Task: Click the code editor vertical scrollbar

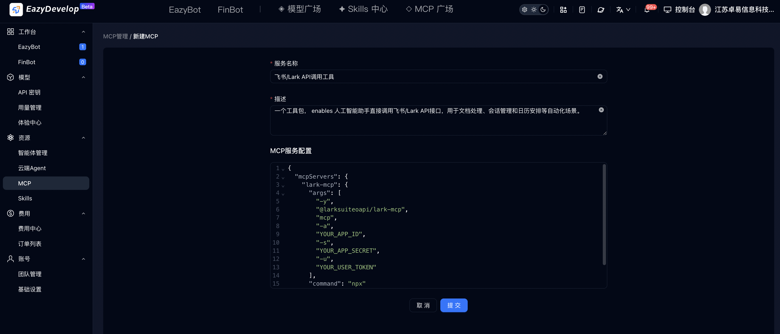Action: (x=604, y=215)
